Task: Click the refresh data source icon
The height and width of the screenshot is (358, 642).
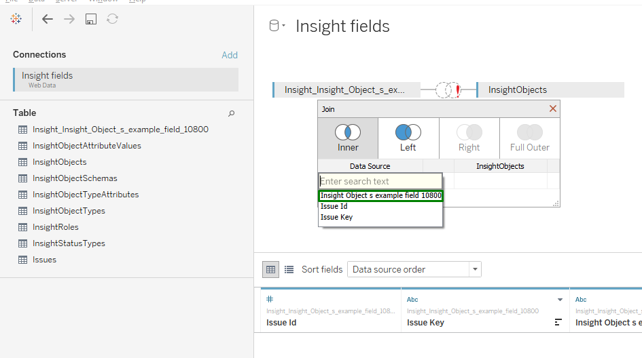Action: click(x=112, y=19)
